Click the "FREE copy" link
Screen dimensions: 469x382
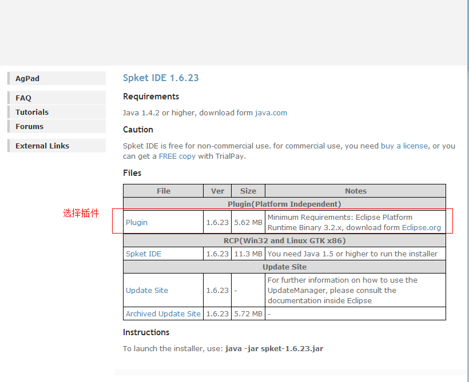(x=177, y=156)
